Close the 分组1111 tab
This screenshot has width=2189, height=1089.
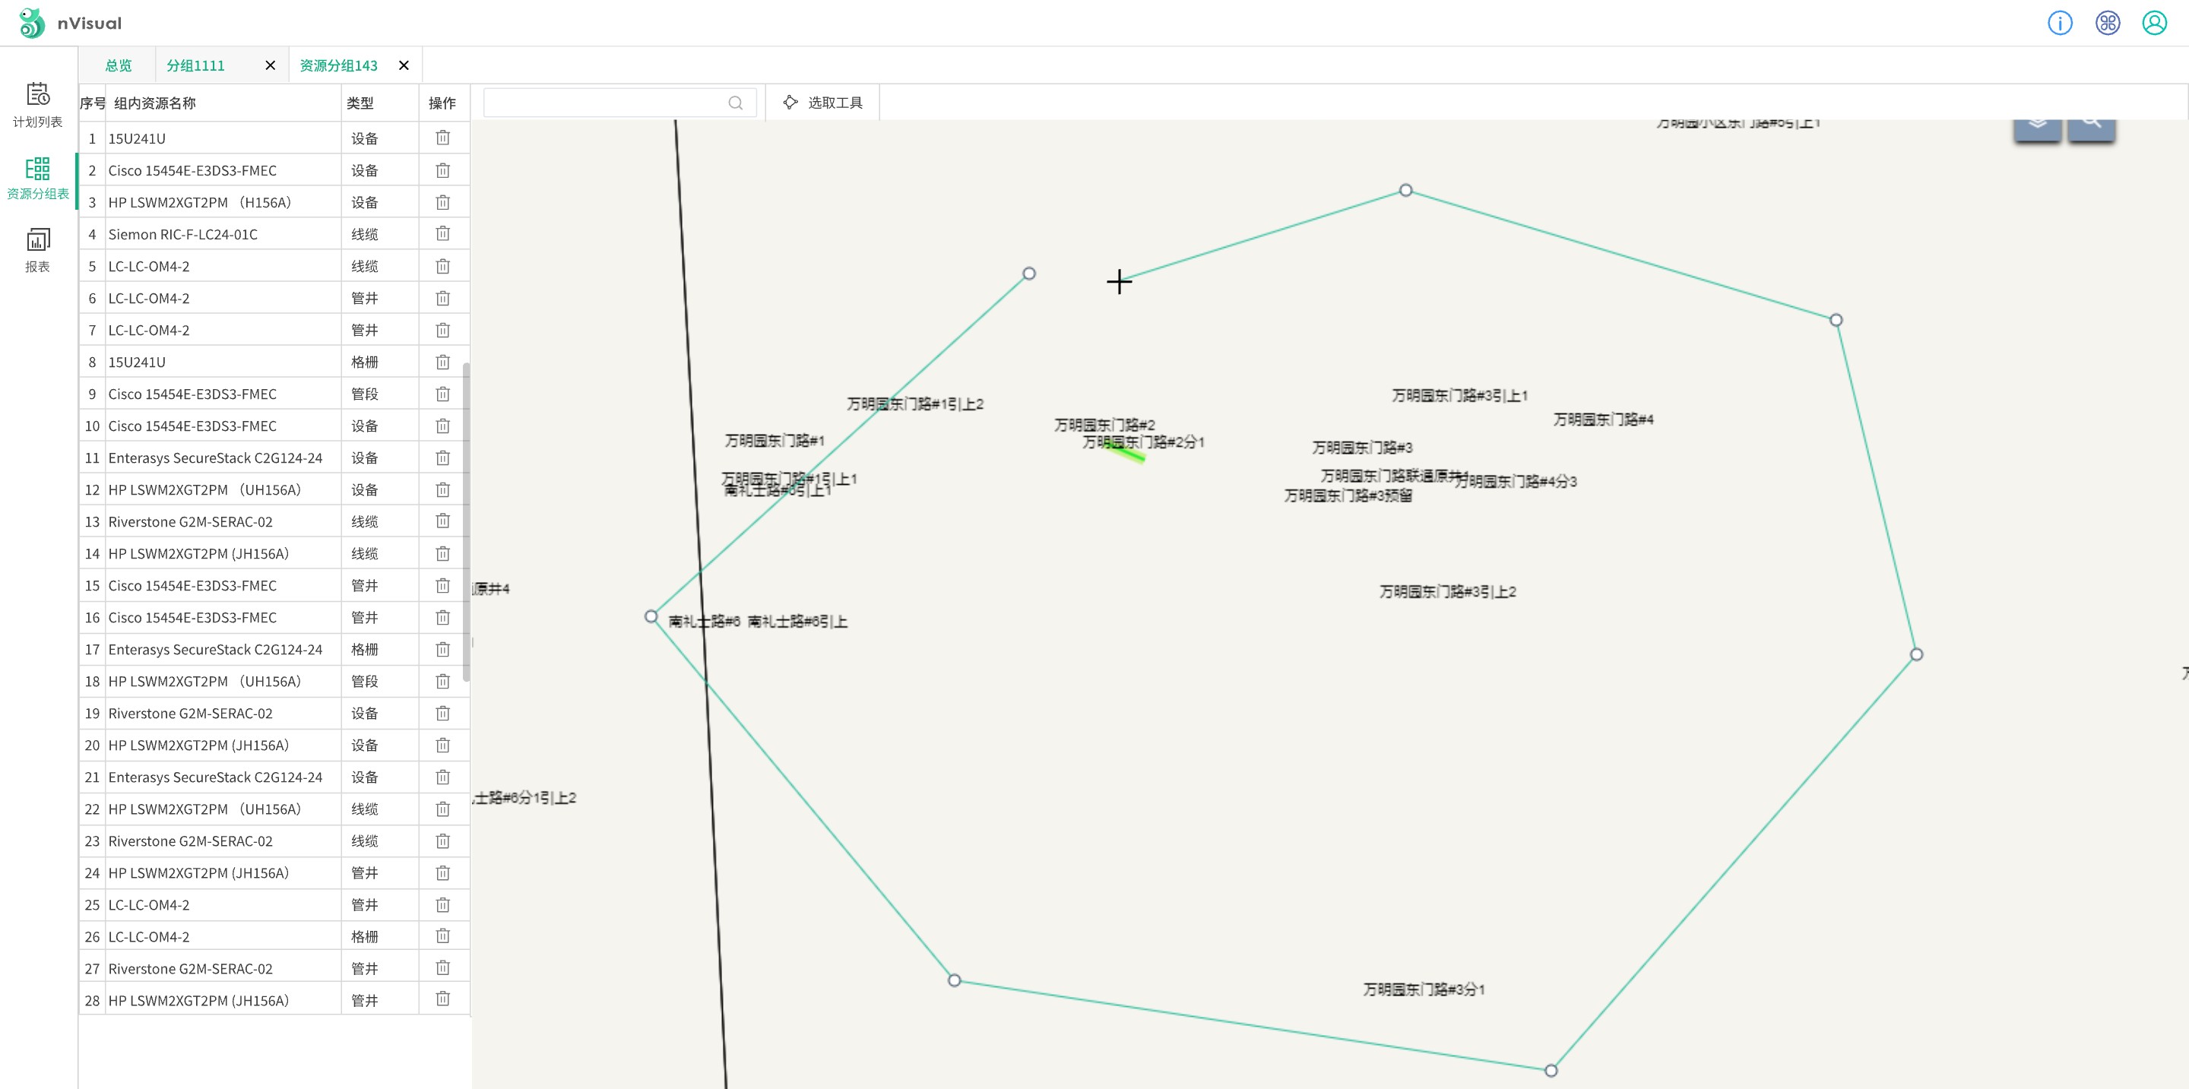pos(271,65)
